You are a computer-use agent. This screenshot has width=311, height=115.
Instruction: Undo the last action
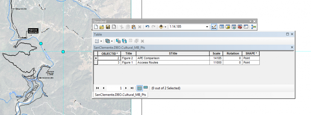click(147, 27)
